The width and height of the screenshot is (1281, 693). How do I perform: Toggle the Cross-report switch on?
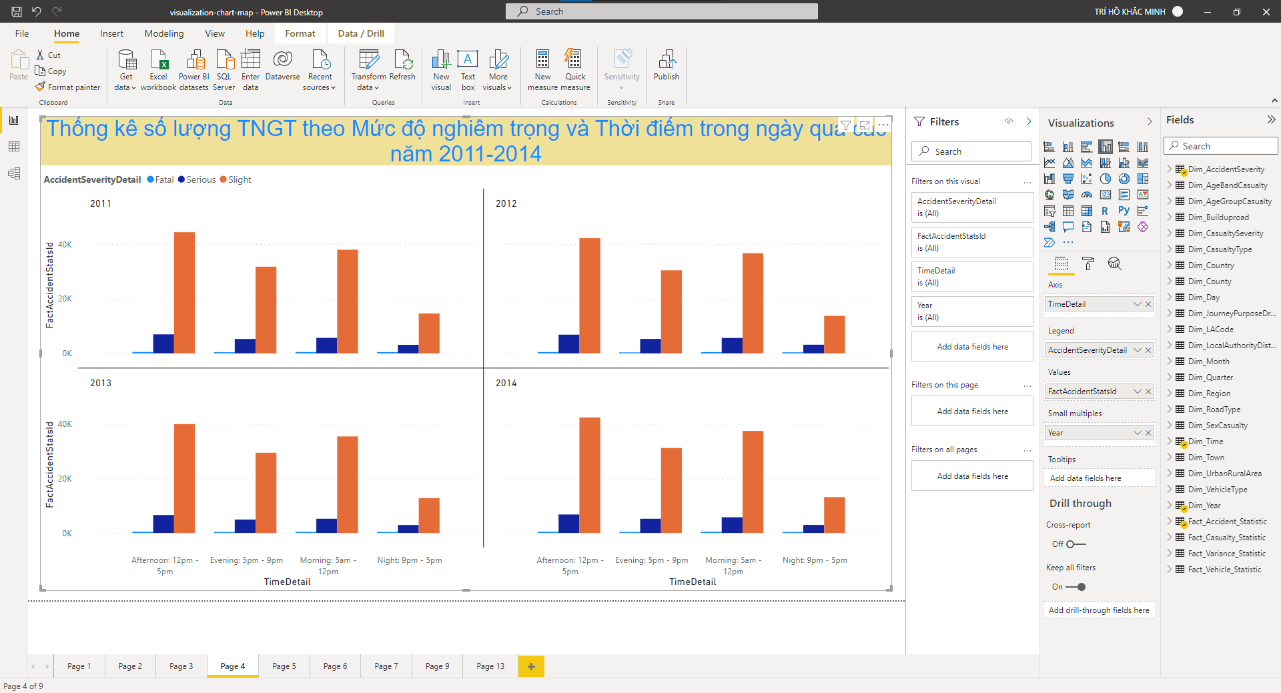1076,544
